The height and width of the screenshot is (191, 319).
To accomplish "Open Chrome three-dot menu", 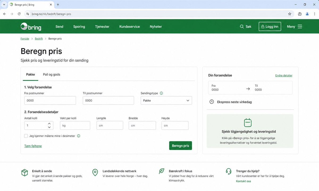I will pos(315,14).
